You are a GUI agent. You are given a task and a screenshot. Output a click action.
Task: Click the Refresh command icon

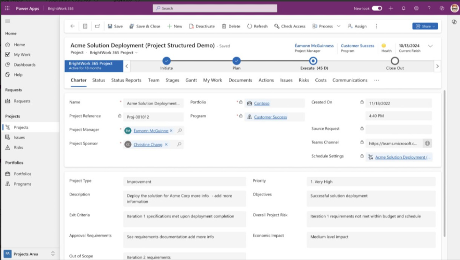coord(249,26)
